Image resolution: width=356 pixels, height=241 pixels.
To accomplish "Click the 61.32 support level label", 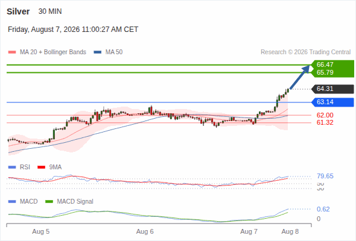I will 325,123.
